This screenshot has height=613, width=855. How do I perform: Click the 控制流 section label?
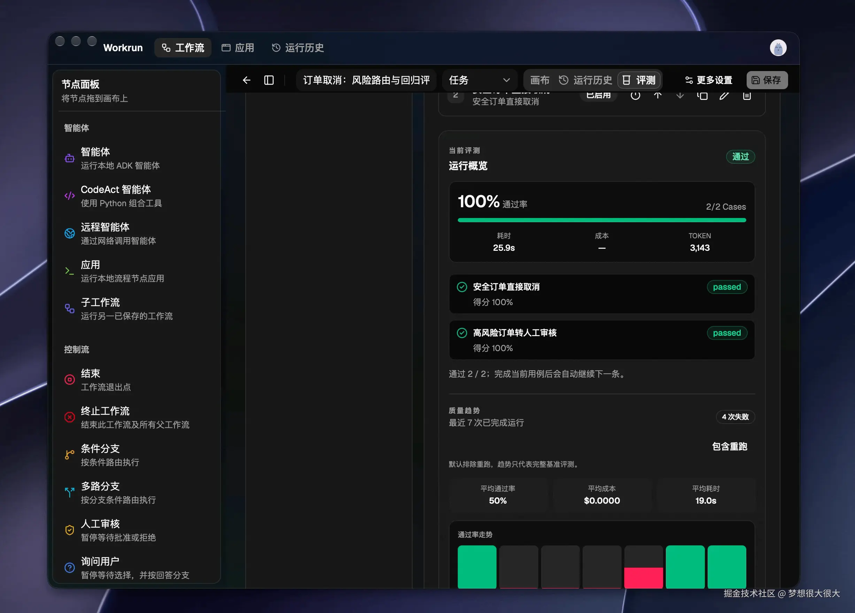click(77, 350)
